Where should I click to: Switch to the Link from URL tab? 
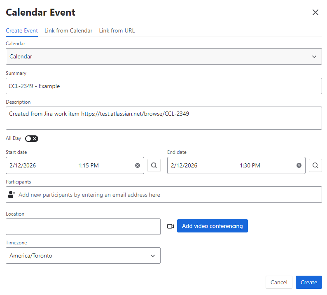pos(117,30)
